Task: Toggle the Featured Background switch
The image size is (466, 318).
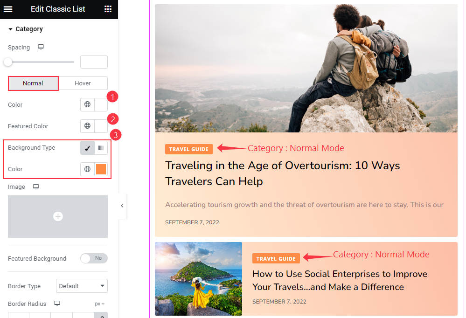Action: 94,258
